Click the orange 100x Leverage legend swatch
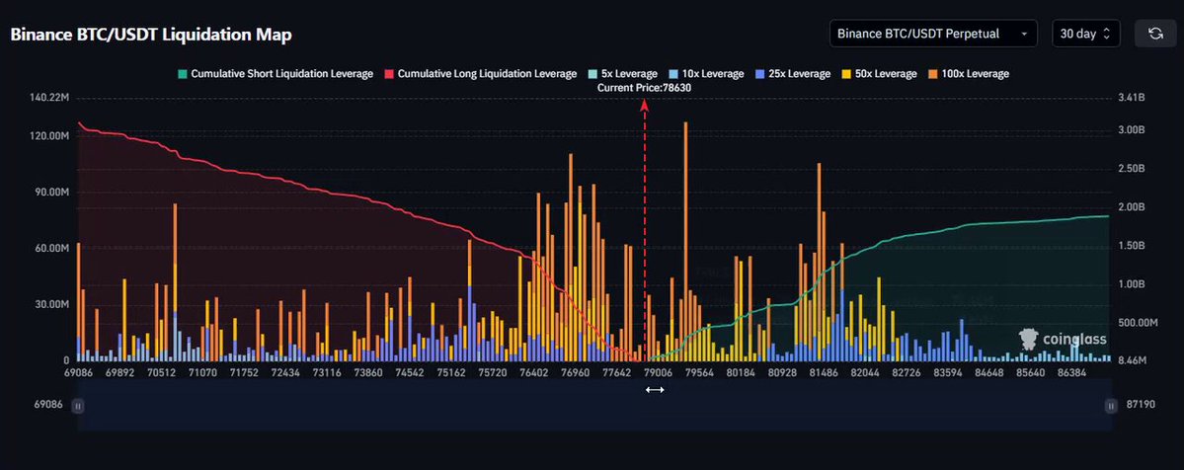Viewport: 1184px width, 470px height. [932, 74]
